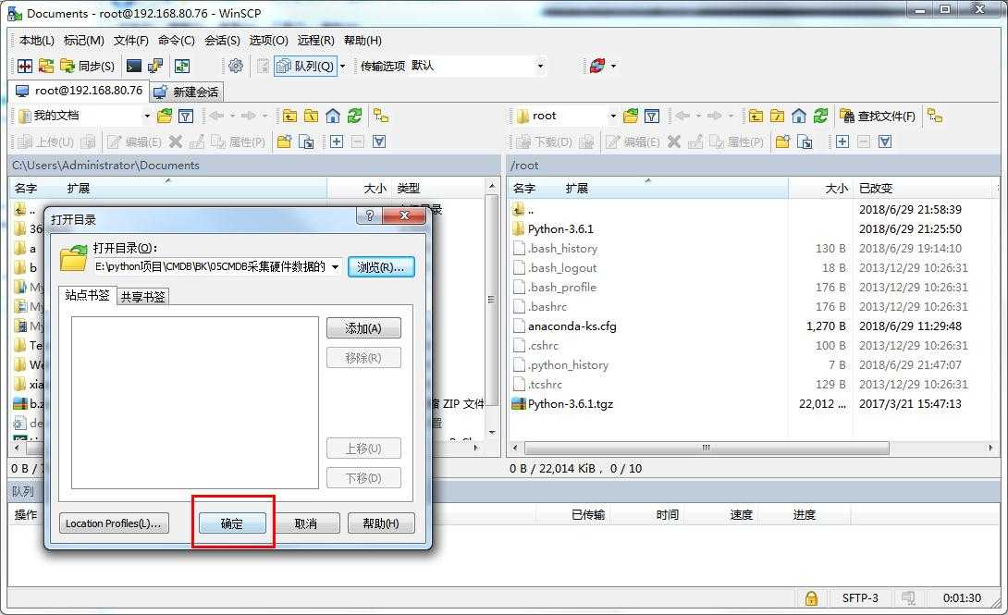This screenshot has height=615, width=1008.
Task: Open the 文件(F) menu
Action: tap(131, 41)
